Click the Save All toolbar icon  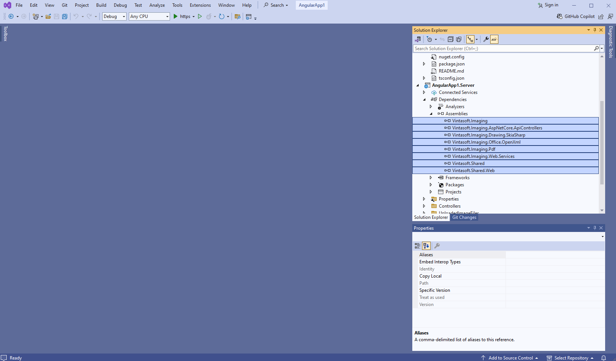click(65, 16)
